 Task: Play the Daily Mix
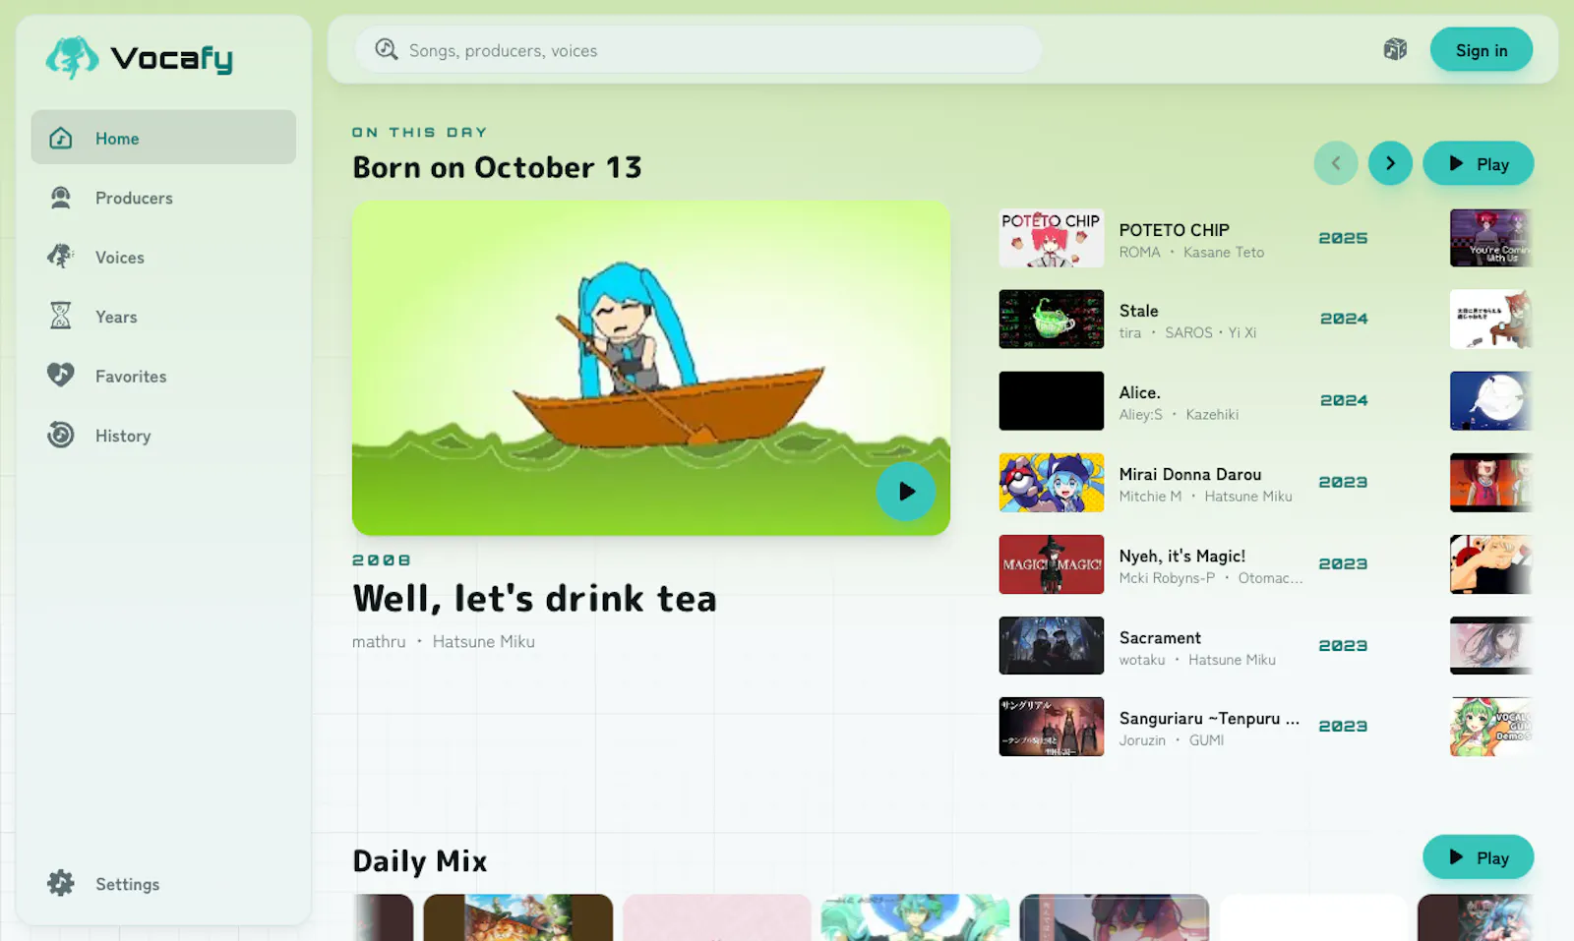[x=1479, y=857]
